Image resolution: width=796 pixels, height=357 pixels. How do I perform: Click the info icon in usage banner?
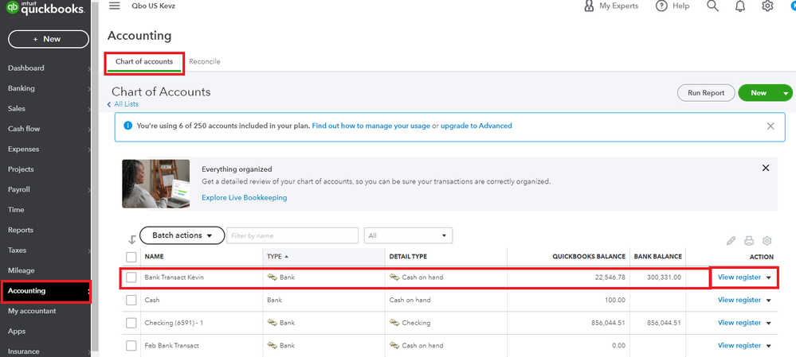(x=128, y=126)
